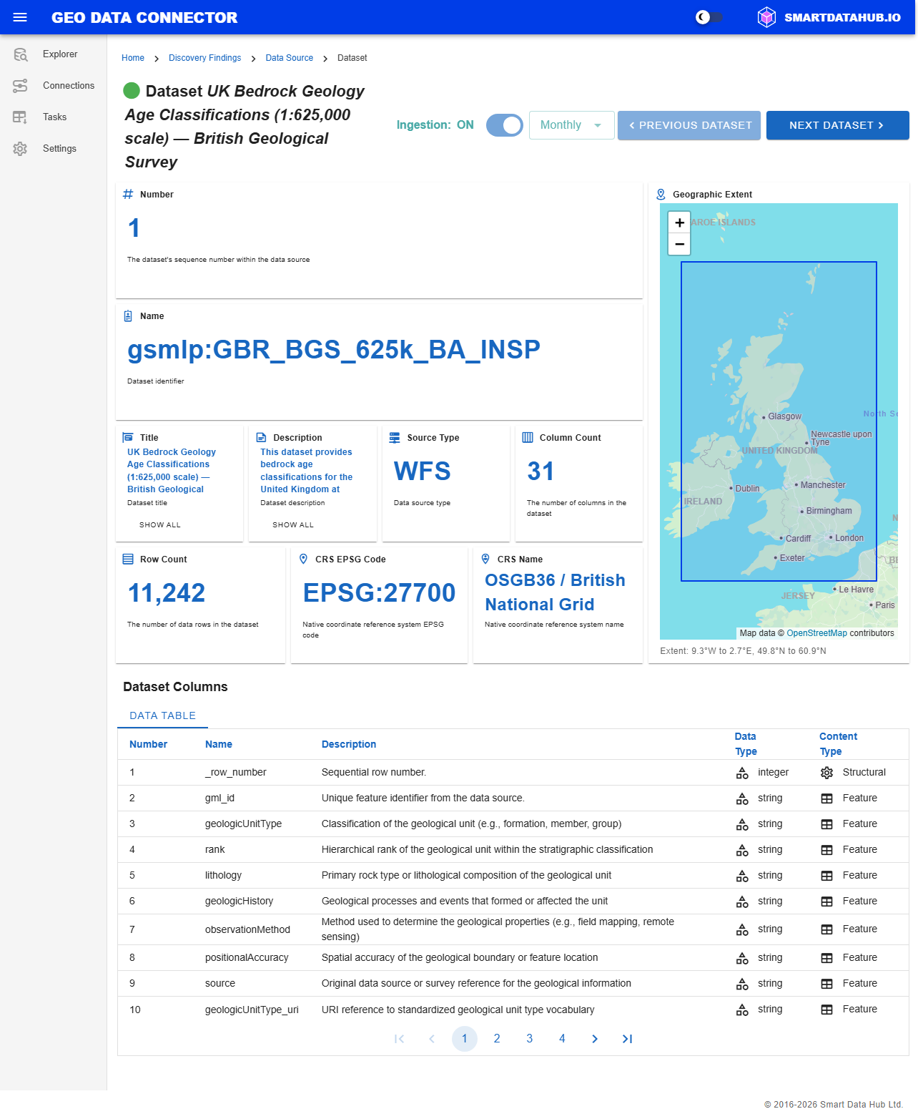Expand Title with Show All
This screenshot has height=1119, width=918.
160,525
